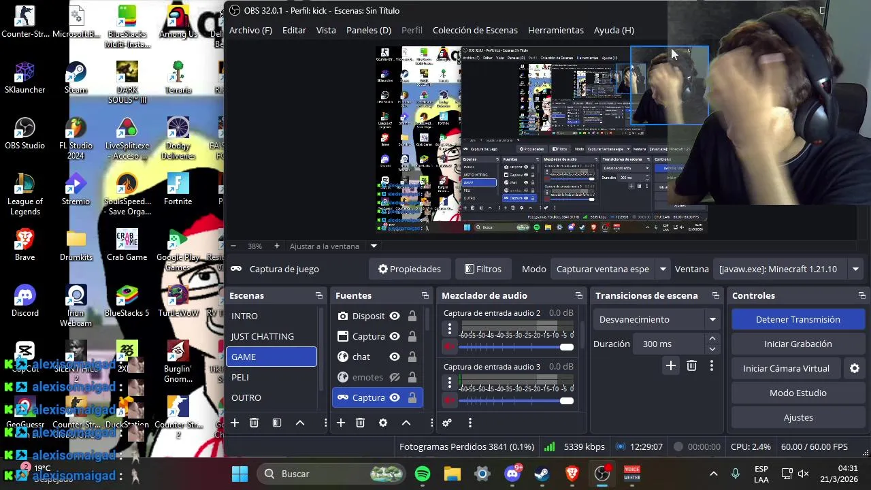Pop out the Mezclador de audio dock
The height and width of the screenshot is (490, 871).
point(579,295)
